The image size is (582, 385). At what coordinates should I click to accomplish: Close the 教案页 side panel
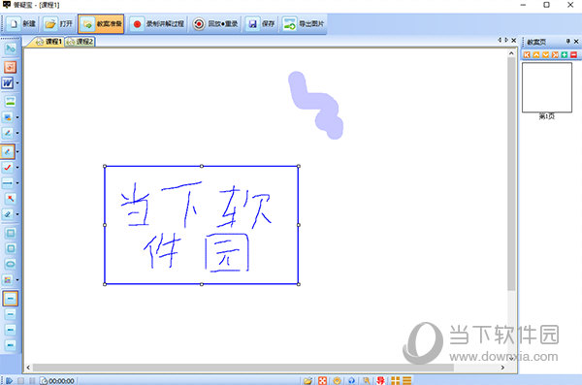point(576,41)
